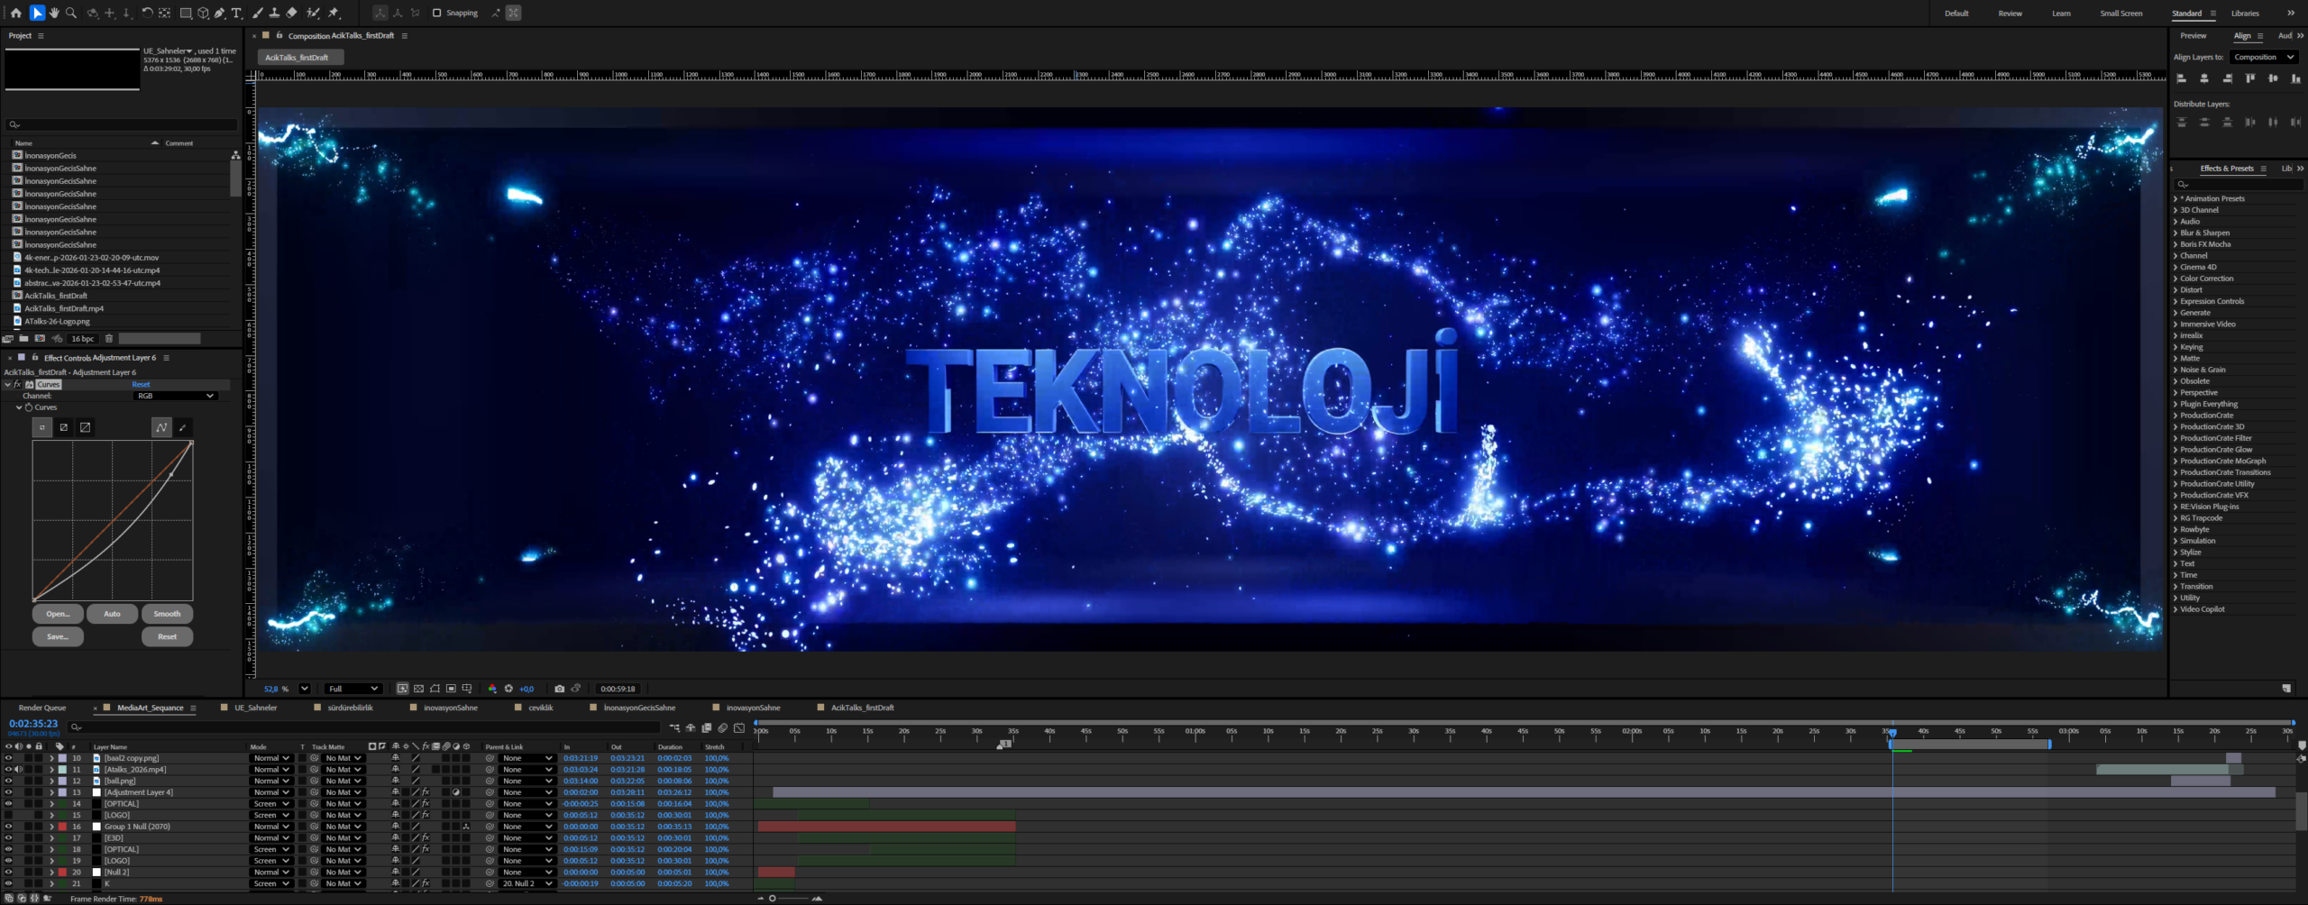Open the viewer resolution Full dropdown
Viewport: 2308px width, 905px height.
pos(353,689)
